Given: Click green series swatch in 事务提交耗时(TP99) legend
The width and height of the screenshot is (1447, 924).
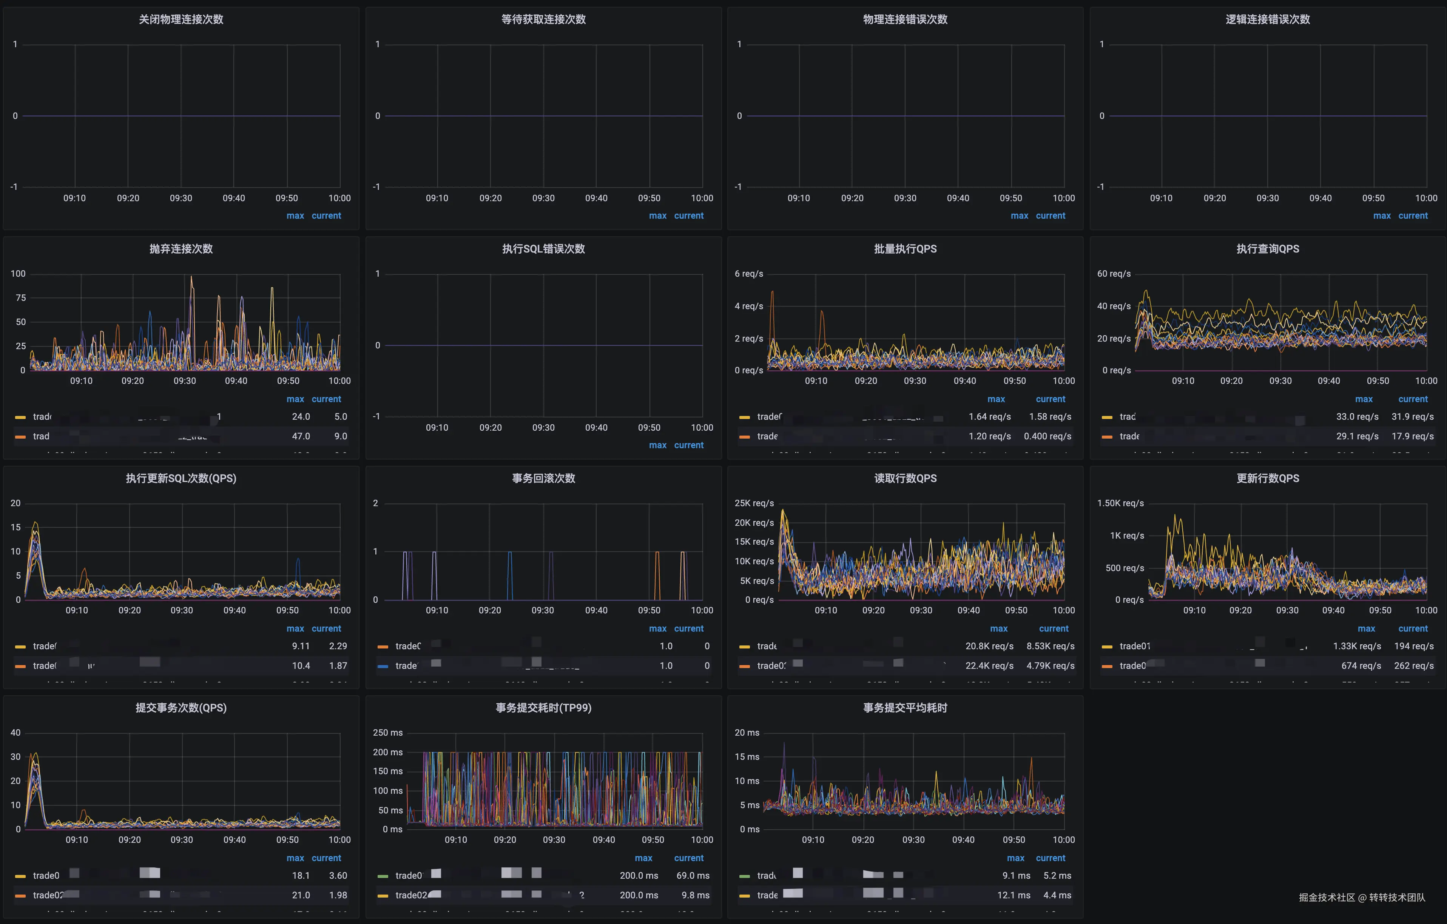Looking at the screenshot, I should (383, 876).
